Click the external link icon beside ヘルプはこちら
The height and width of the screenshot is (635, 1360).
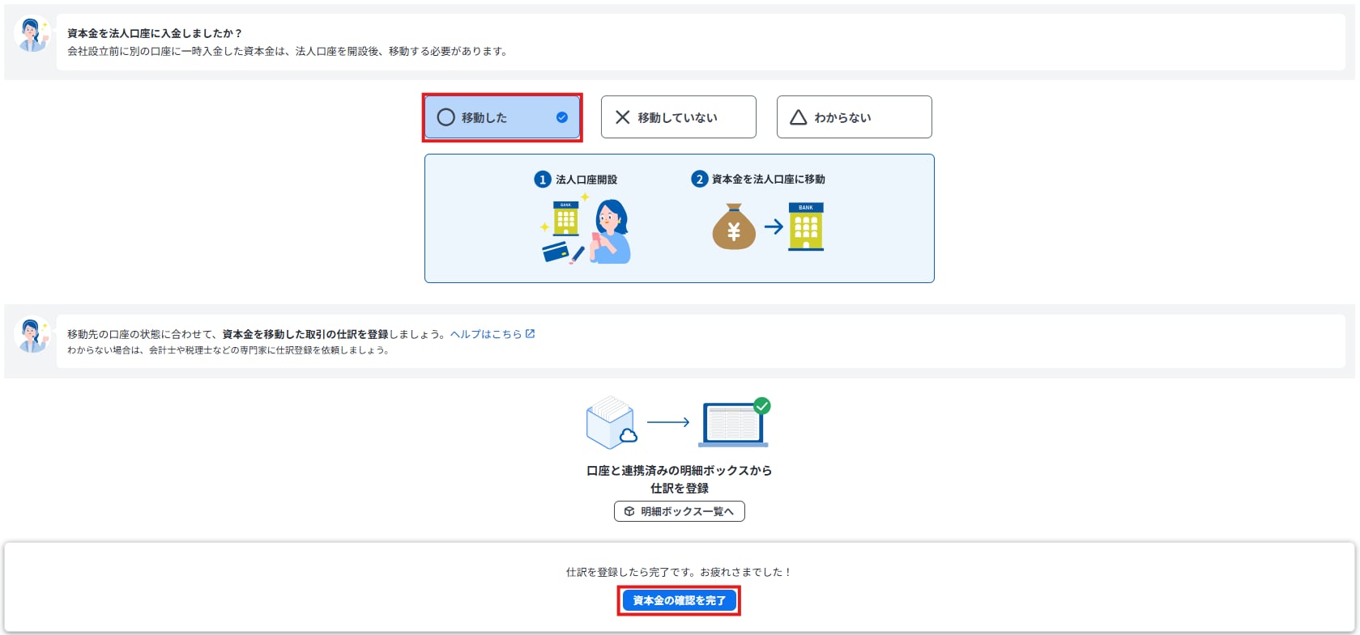click(530, 333)
